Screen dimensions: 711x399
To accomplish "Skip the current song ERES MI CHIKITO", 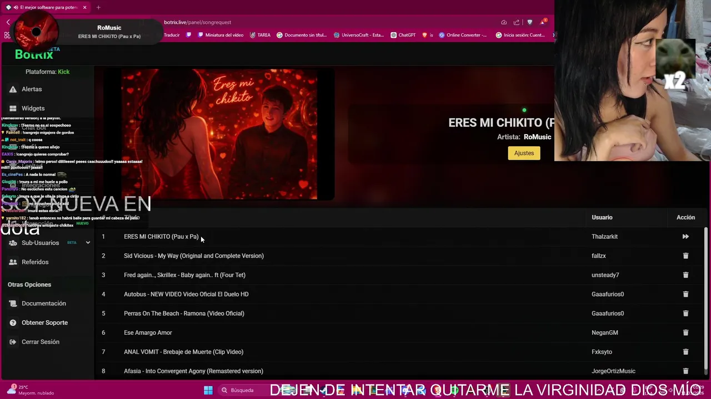I will coord(685,237).
